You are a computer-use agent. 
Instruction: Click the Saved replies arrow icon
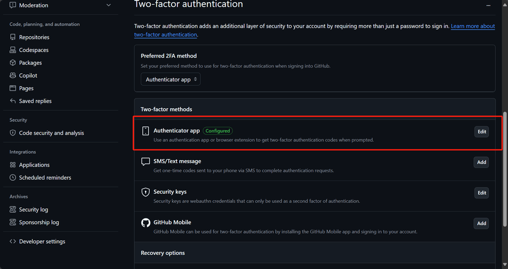click(x=13, y=101)
